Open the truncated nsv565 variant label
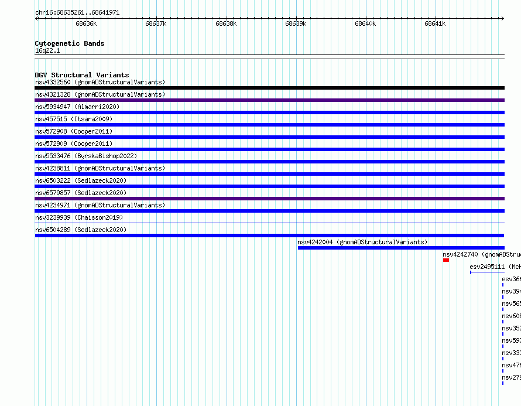This screenshot has height=406, width=521. click(512, 303)
